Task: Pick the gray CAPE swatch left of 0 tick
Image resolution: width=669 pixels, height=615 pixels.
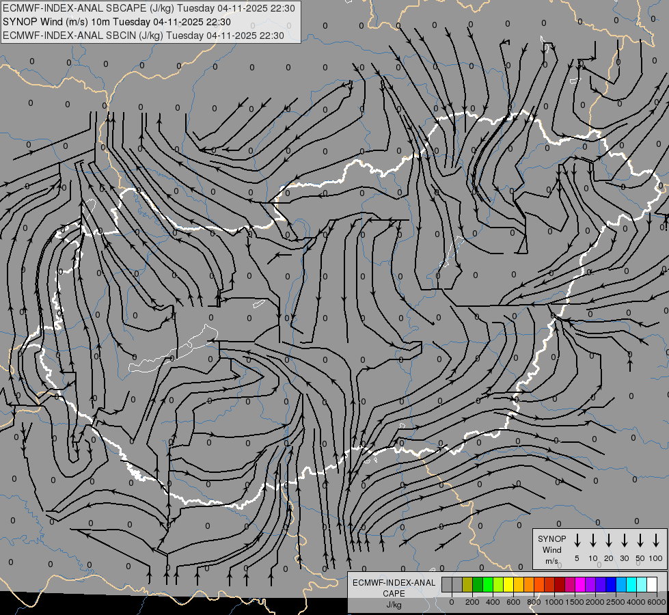Action: pyautogui.click(x=447, y=585)
